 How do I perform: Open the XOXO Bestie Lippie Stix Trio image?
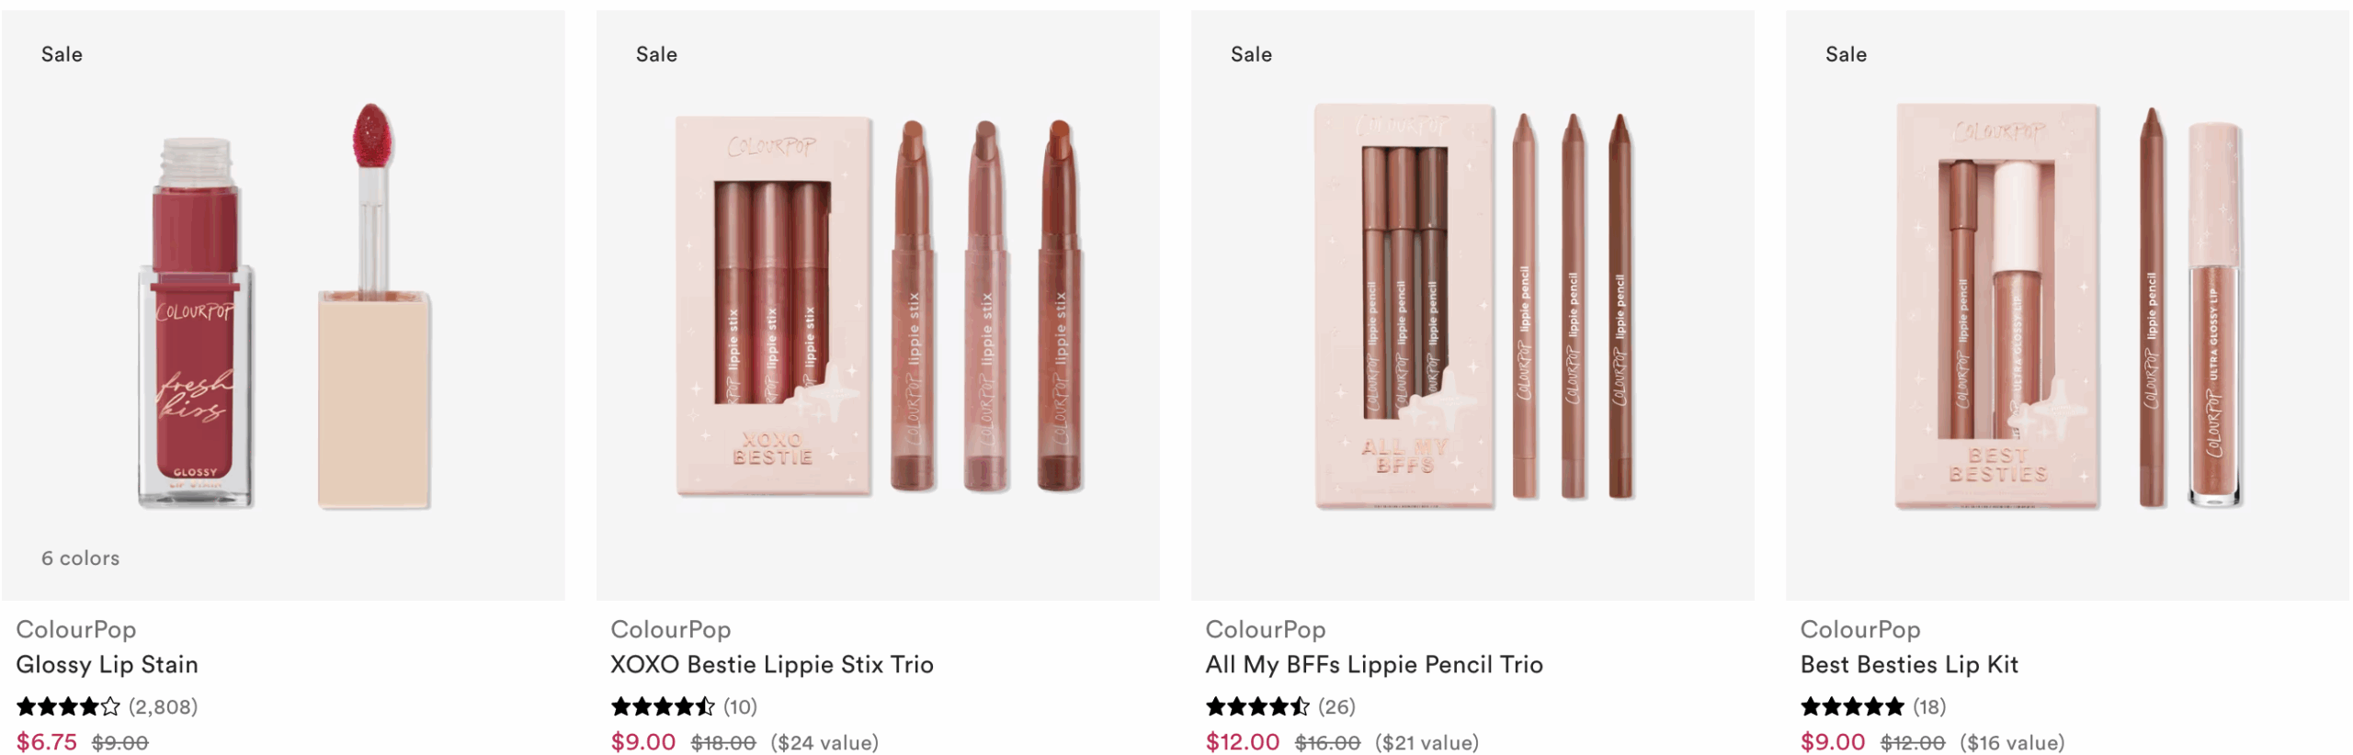point(878,305)
